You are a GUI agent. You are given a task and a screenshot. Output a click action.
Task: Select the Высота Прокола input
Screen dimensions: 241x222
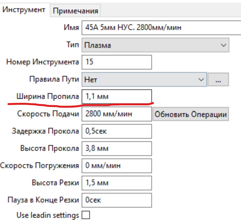pyautogui.click(x=117, y=149)
